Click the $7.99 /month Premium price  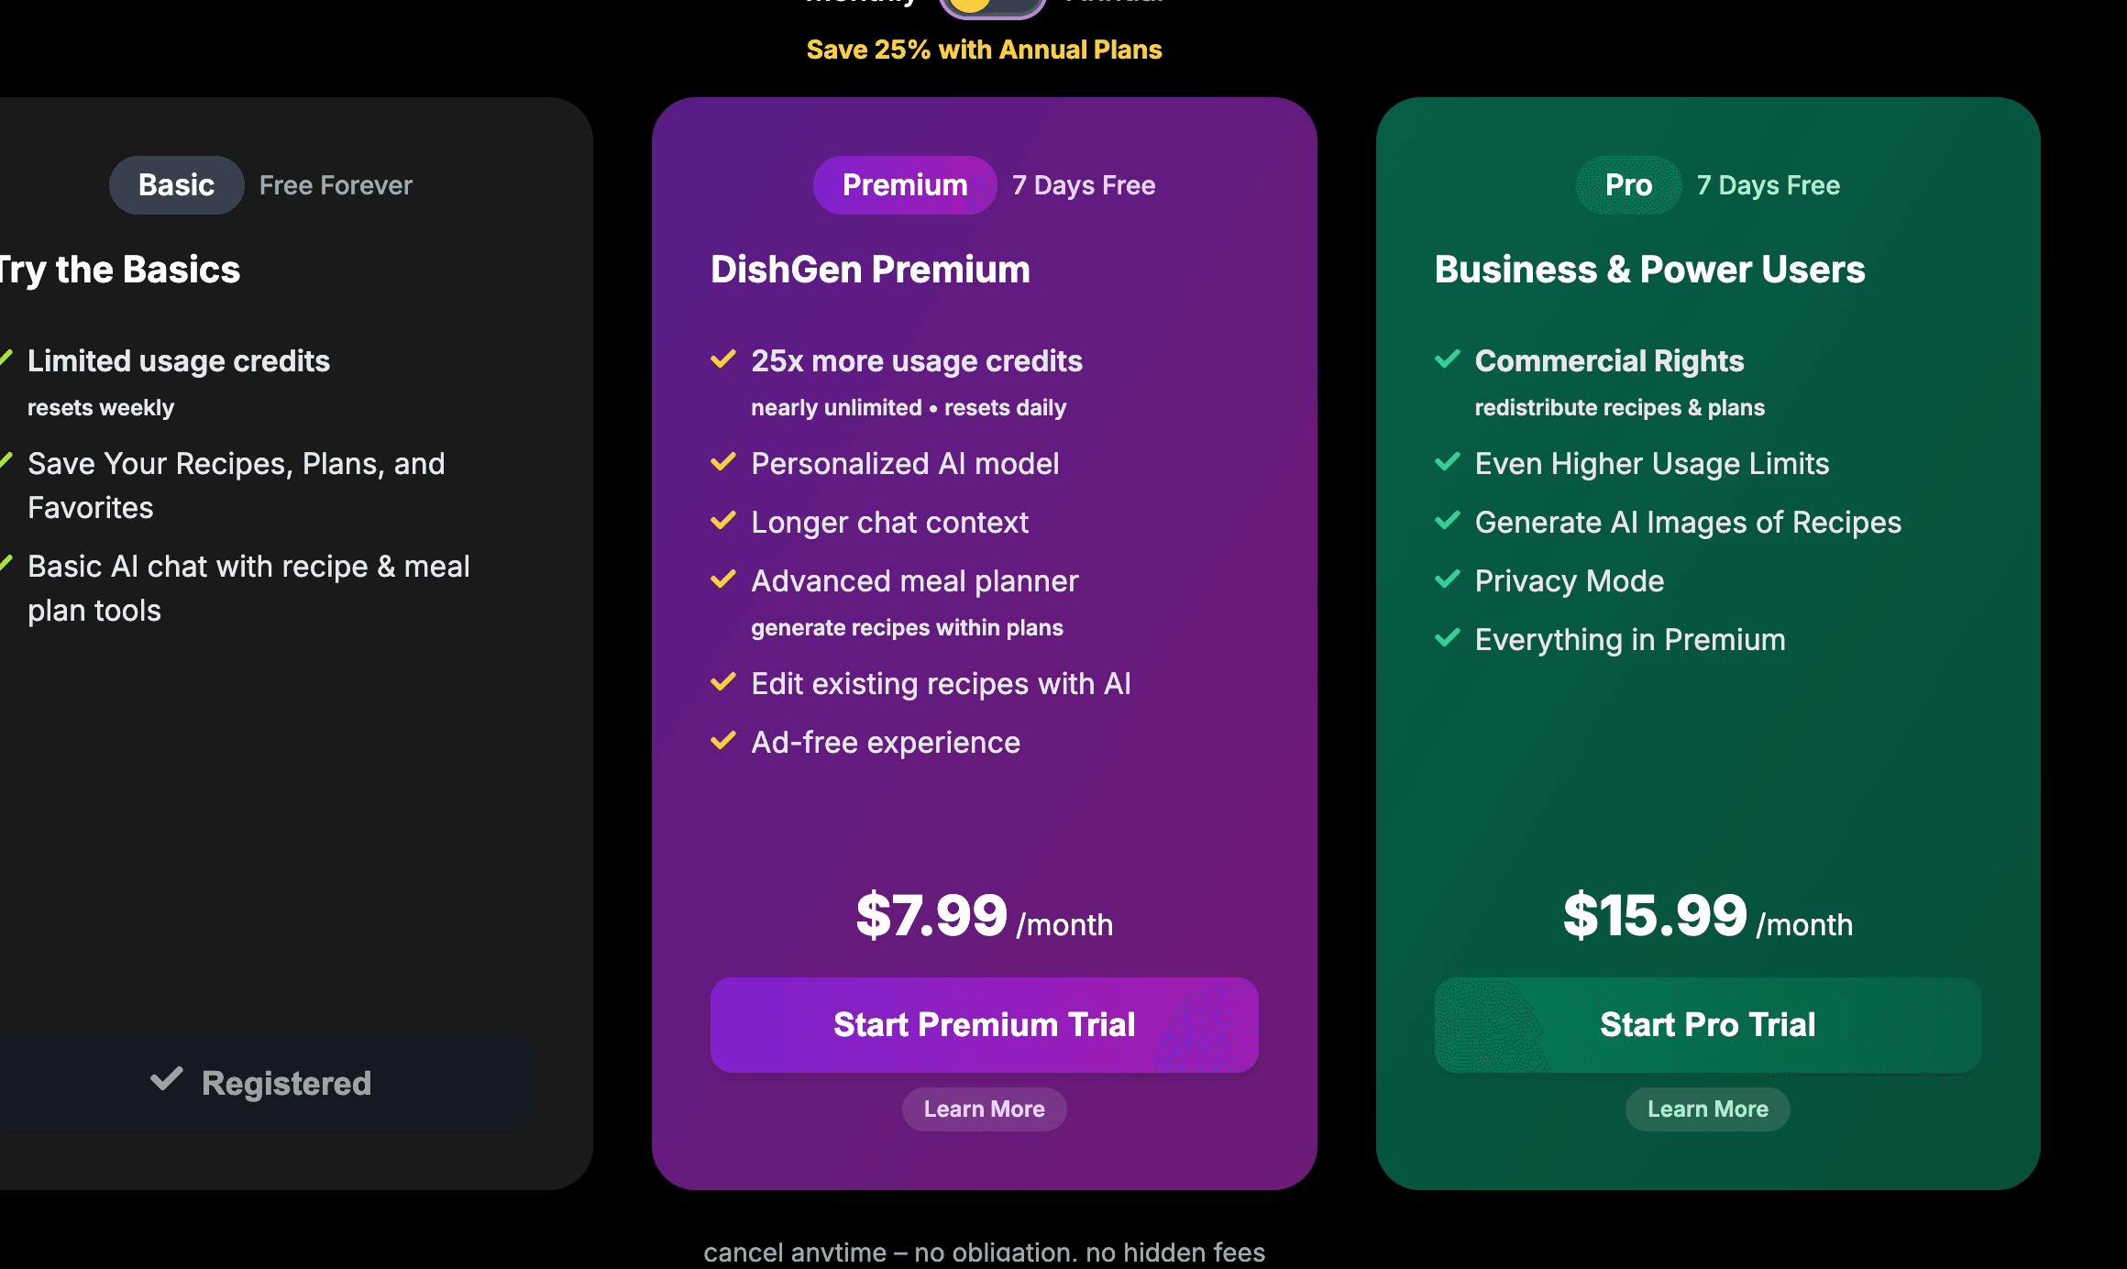coord(984,916)
